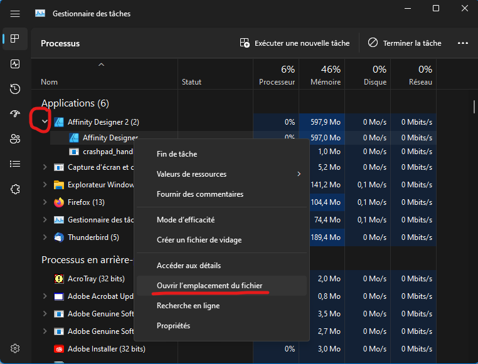Sort by the Mémoire column header
Screen dimensions: 478x364
coord(322,75)
